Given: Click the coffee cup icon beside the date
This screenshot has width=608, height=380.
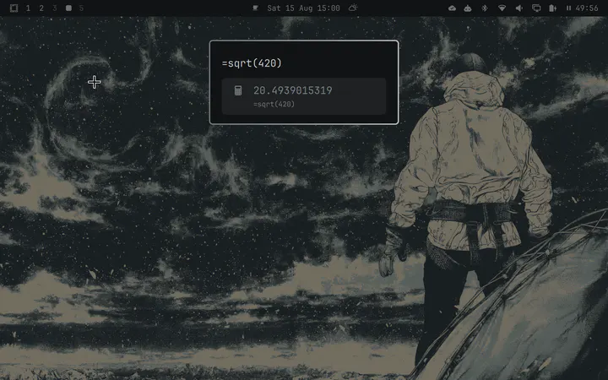Looking at the screenshot, I should click(x=255, y=8).
